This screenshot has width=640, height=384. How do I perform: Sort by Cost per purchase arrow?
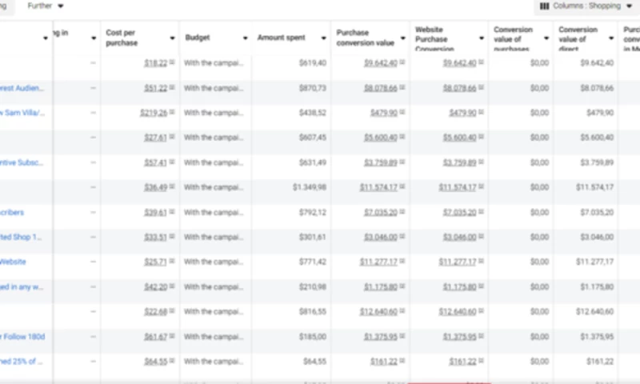click(172, 38)
